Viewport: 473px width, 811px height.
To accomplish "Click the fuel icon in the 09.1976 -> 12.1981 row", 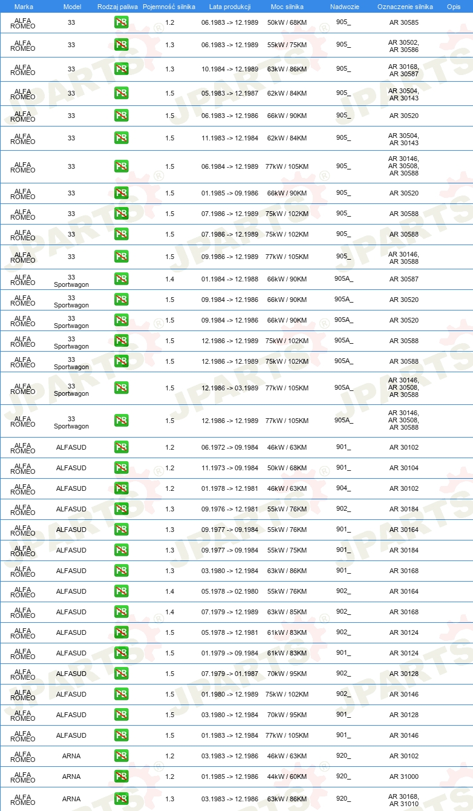I will point(121,509).
